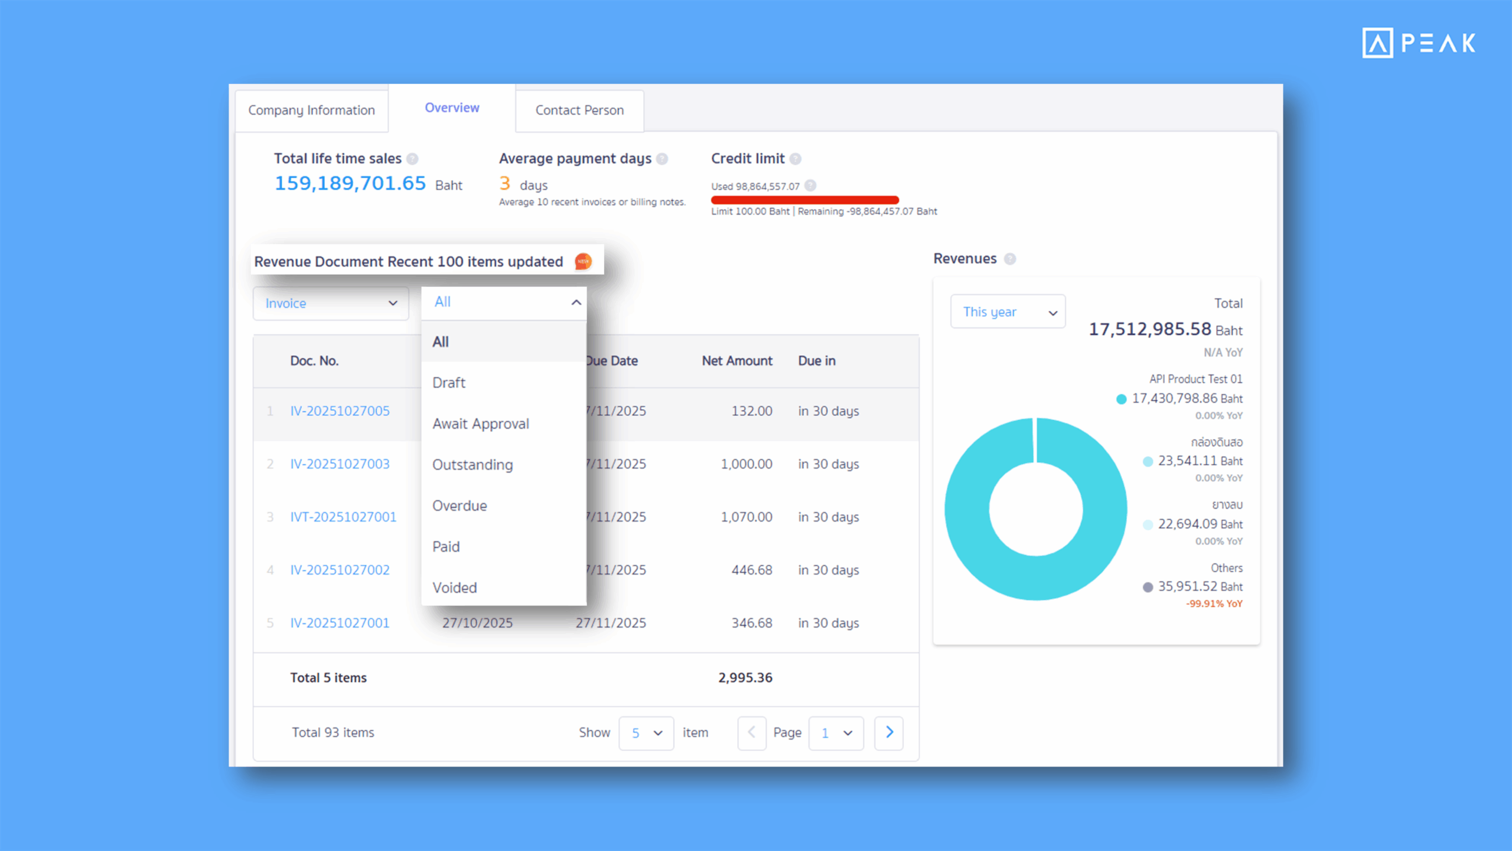
Task: Open invoice IVT-20251027001
Action: click(x=343, y=516)
